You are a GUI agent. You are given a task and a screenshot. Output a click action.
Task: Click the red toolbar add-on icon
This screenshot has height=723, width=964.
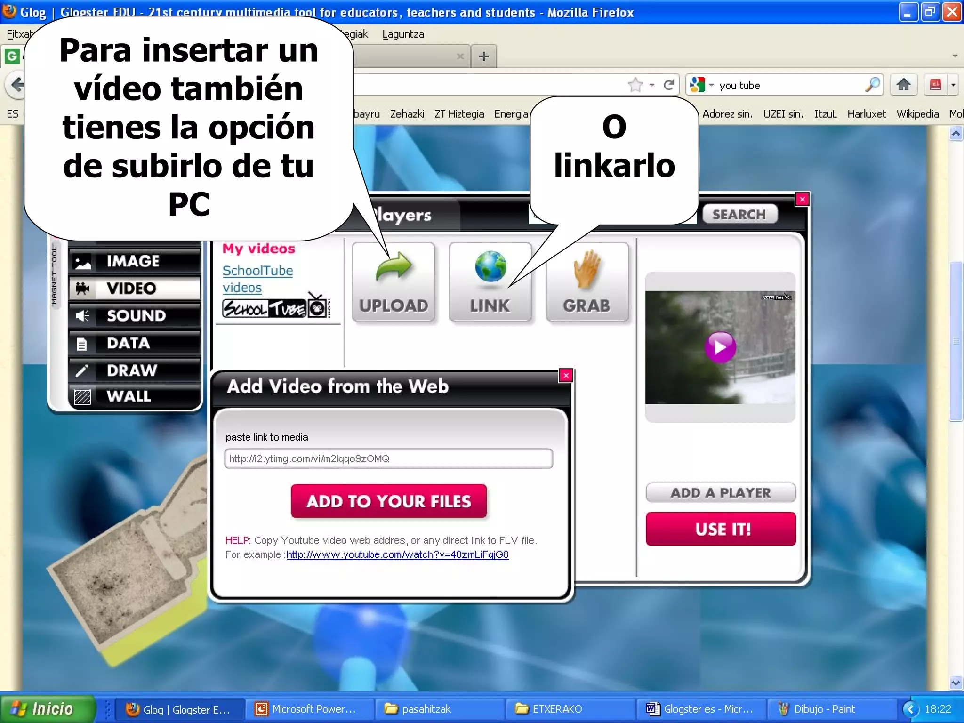935,85
